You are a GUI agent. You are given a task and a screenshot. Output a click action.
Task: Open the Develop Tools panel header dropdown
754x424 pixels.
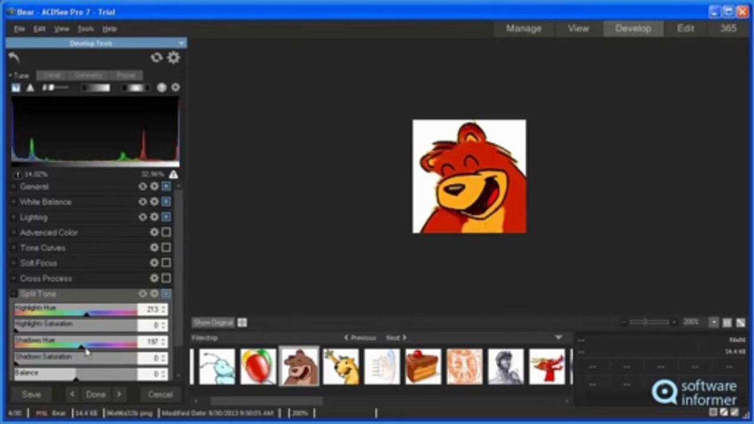click(182, 44)
